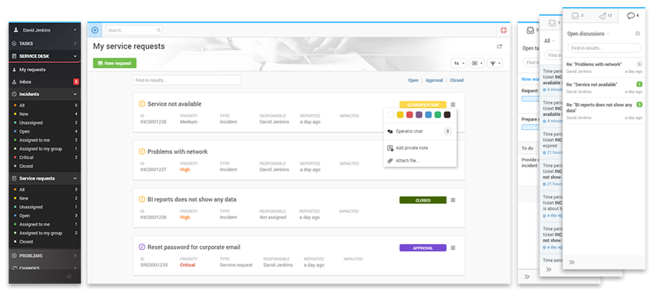657x296 pixels.
Task: Click Find in results field in main list
Action: tap(187, 80)
